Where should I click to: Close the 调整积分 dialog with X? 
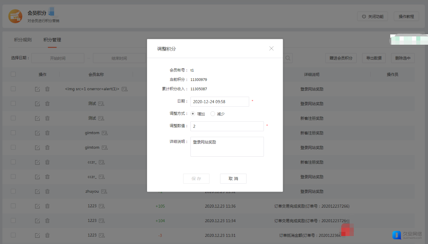point(271,49)
